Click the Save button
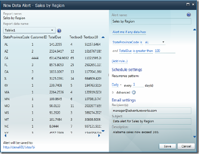 coord(167,146)
